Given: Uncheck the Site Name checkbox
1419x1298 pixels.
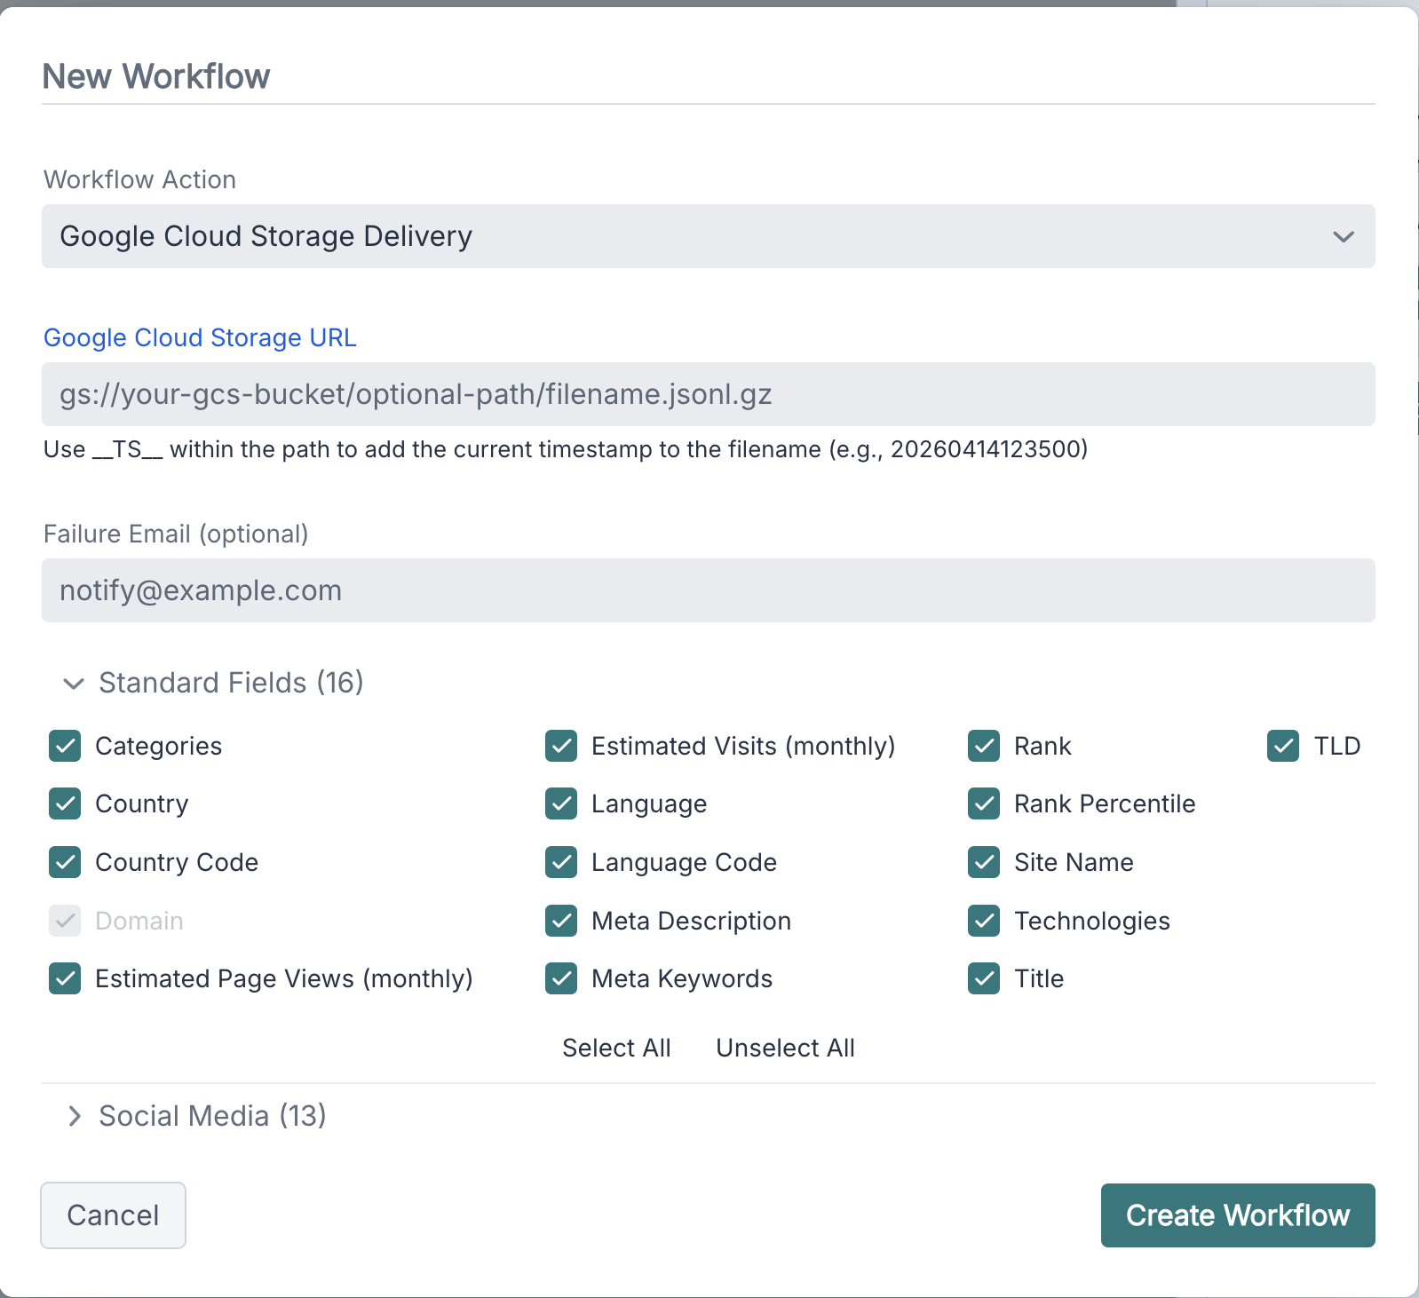Looking at the screenshot, I should [x=984, y=862].
